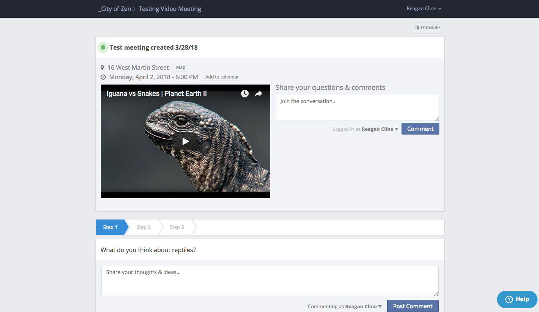Switch to the Step 1 tab
This screenshot has height=312, width=539.
110,227
